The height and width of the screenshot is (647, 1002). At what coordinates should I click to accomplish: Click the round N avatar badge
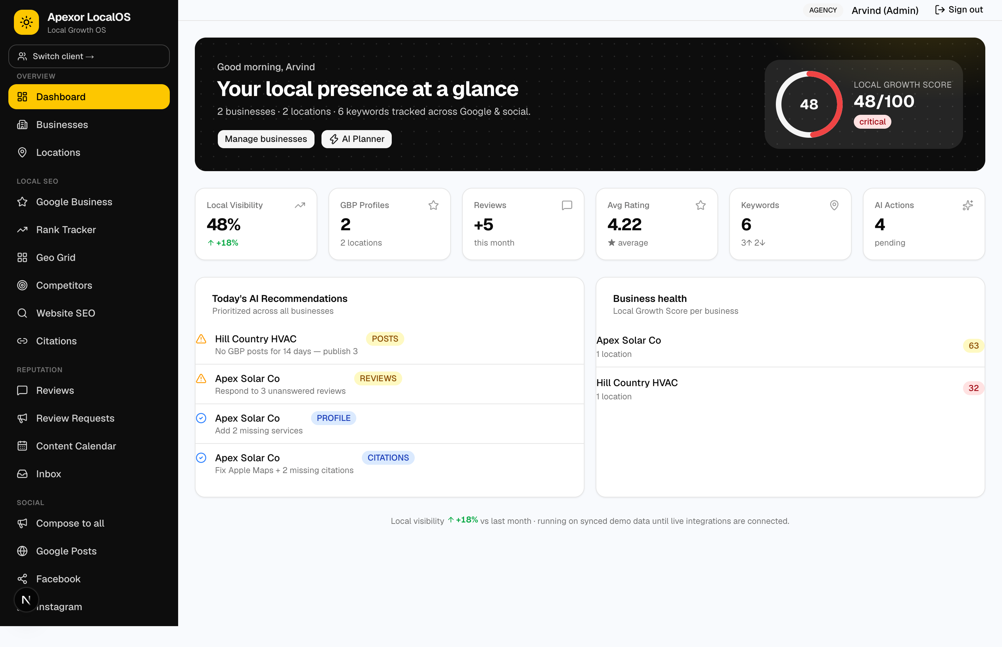point(26,600)
